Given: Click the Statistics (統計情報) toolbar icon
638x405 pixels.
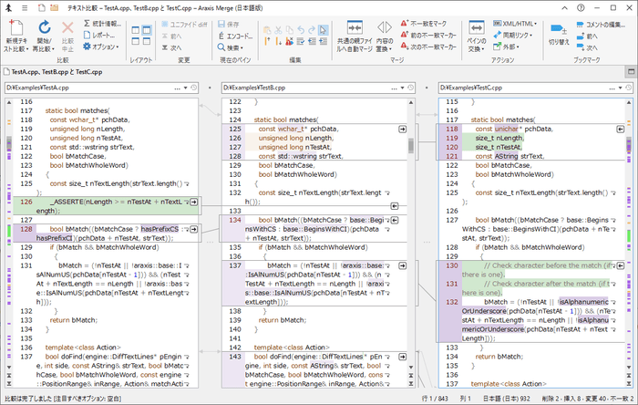Looking at the screenshot, I should click(x=101, y=24).
